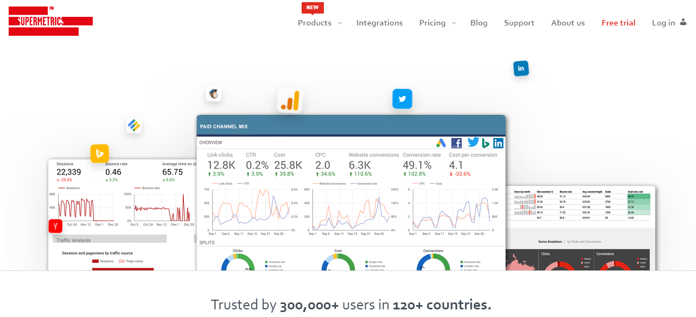Click the Log in link
The image size is (696, 317).
(663, 23)
